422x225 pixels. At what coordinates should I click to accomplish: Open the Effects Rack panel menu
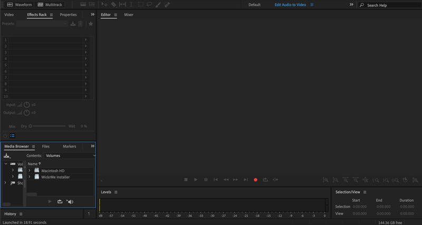(x=51, y=15)
